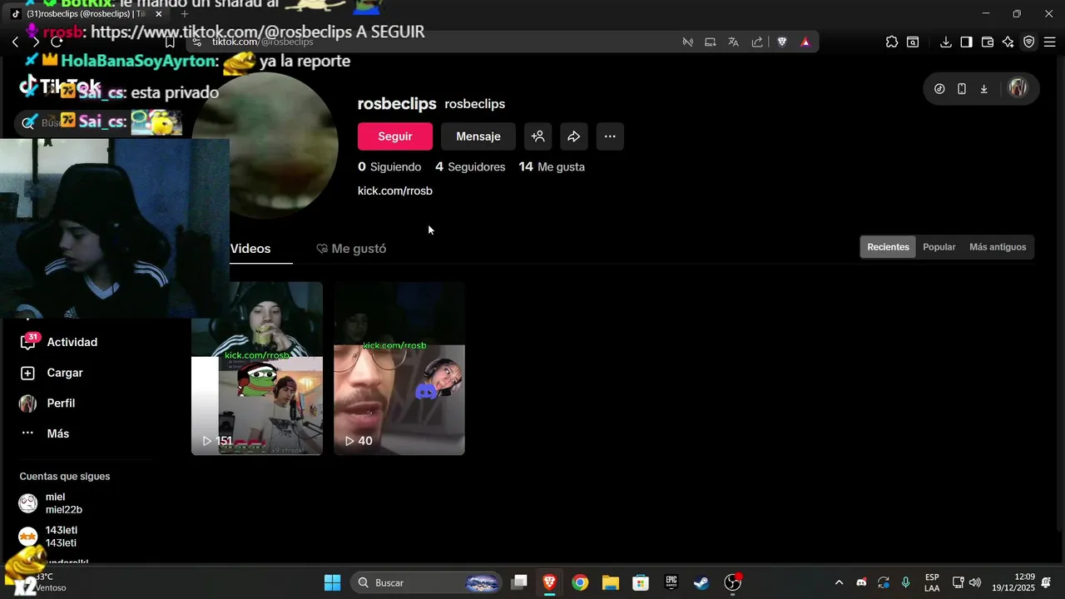Expand the Más sidebar menu
Image resolution: width=1065 pixels, height=599 pixels.
[45, 433]
